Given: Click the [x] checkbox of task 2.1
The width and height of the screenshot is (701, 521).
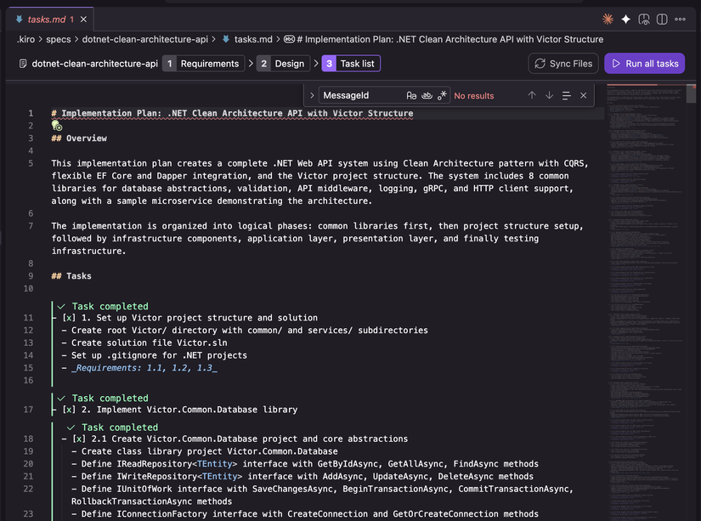Looking at the screenshot, I should click(x=79, y=439).
